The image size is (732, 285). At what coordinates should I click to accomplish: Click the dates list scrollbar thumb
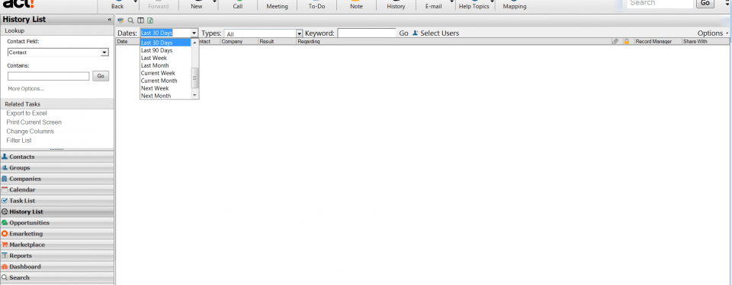[x=195, y=78]
